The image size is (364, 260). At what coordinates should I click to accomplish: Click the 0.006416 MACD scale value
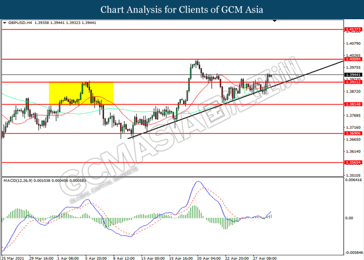(x=353, y=180)
